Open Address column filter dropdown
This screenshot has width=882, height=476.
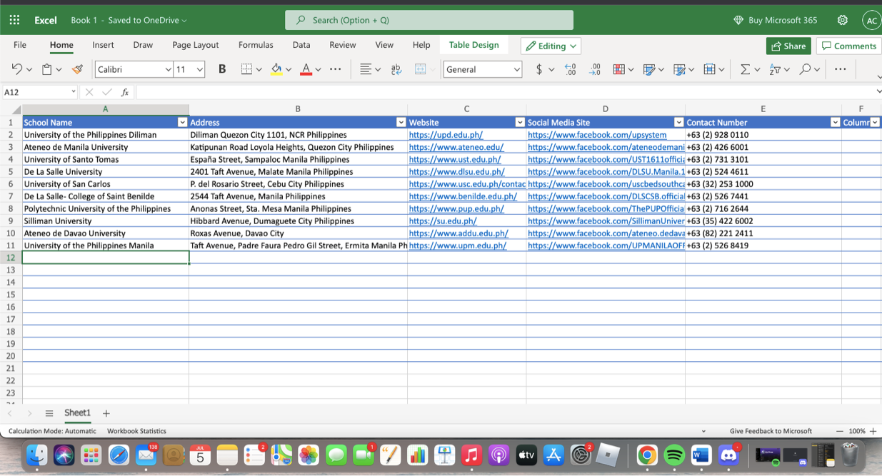[x=401, y=123]
